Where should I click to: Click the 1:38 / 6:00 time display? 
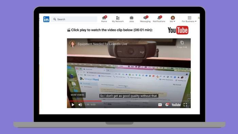pos(90,105)
